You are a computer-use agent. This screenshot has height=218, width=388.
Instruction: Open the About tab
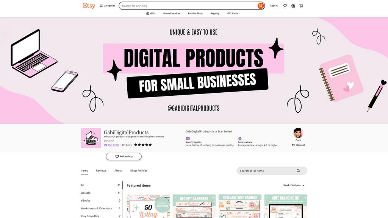point(118,171)
